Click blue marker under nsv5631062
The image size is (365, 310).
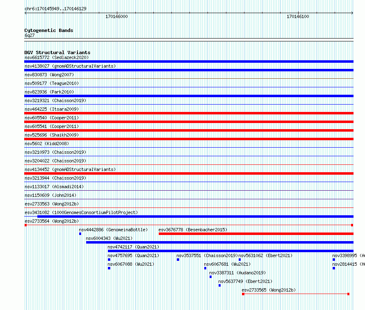pyautogui.click(x=240, y=260)
